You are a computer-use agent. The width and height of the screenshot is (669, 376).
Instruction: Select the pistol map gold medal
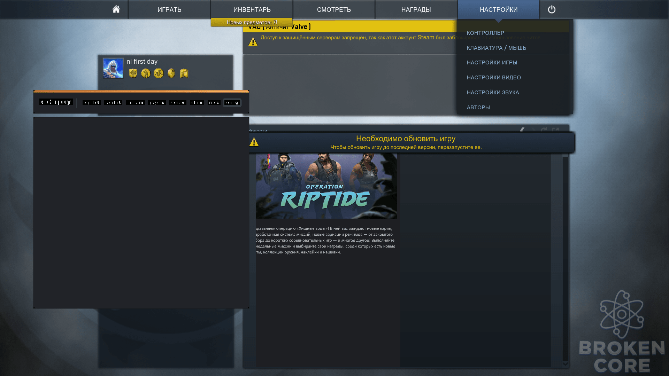pyautogui.click(x=184, y=73)
